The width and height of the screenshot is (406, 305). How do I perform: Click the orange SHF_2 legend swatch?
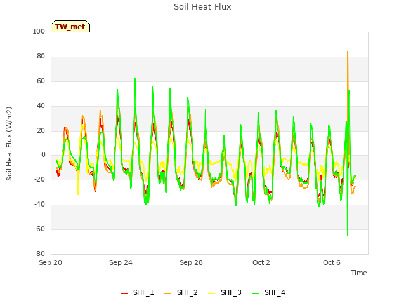tap(167, 294)
